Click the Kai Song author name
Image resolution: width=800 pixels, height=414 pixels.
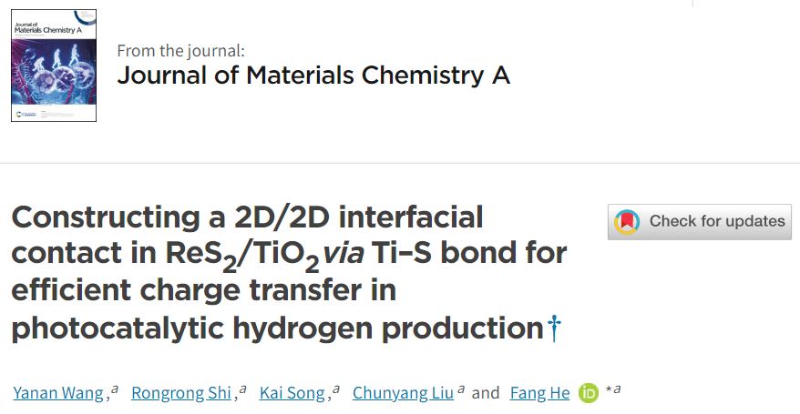point(292,393)
